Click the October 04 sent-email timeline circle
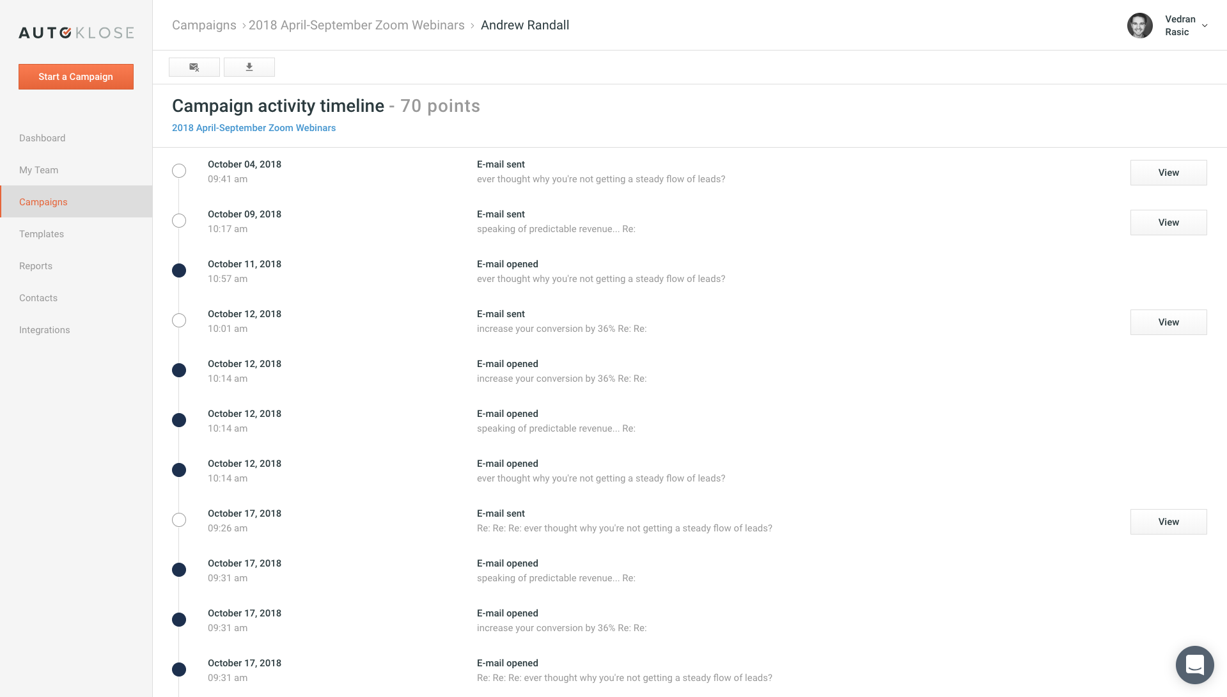 [x=179, y=171]
